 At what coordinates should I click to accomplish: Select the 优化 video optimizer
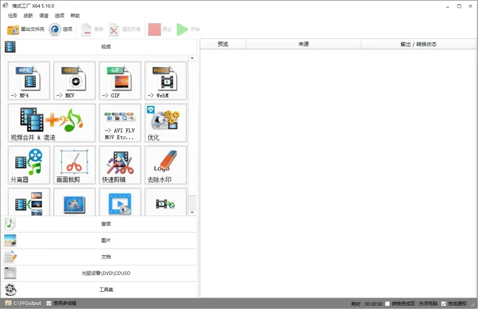pos(166,123)
